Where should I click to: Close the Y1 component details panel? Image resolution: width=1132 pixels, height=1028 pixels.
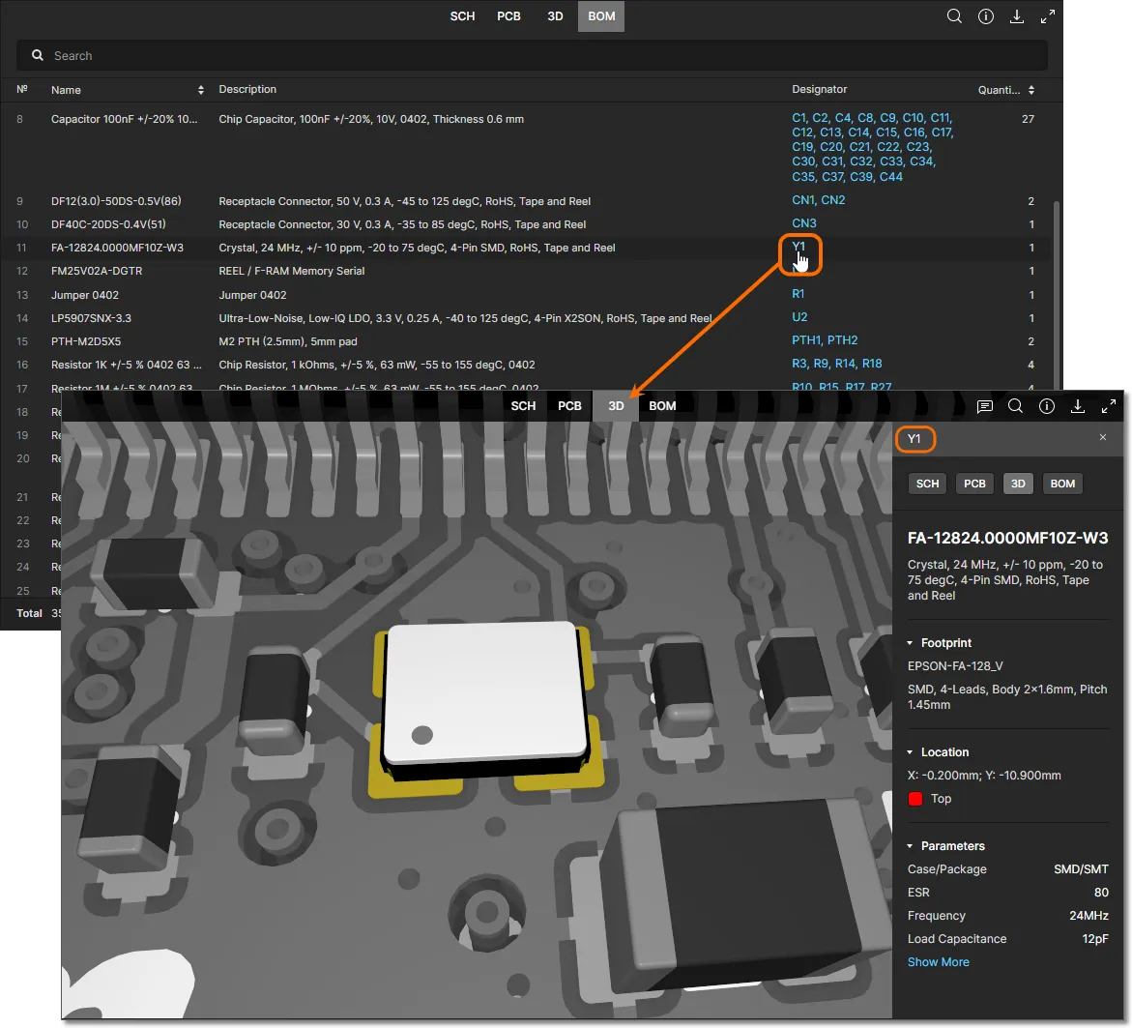[1103, 438]
